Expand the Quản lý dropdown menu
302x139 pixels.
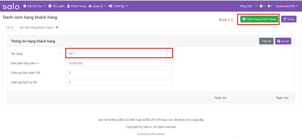(97, 6)
